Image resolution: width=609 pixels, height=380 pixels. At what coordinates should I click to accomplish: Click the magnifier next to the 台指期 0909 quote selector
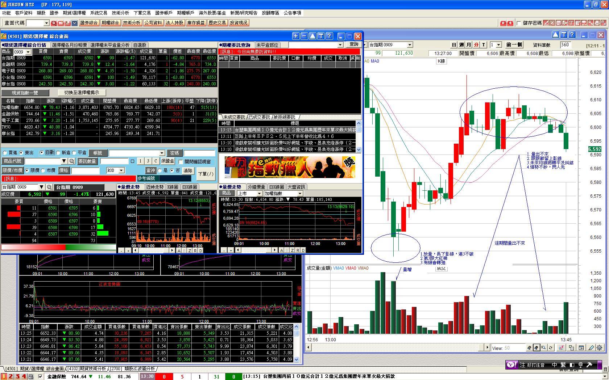tap(49, 187)
